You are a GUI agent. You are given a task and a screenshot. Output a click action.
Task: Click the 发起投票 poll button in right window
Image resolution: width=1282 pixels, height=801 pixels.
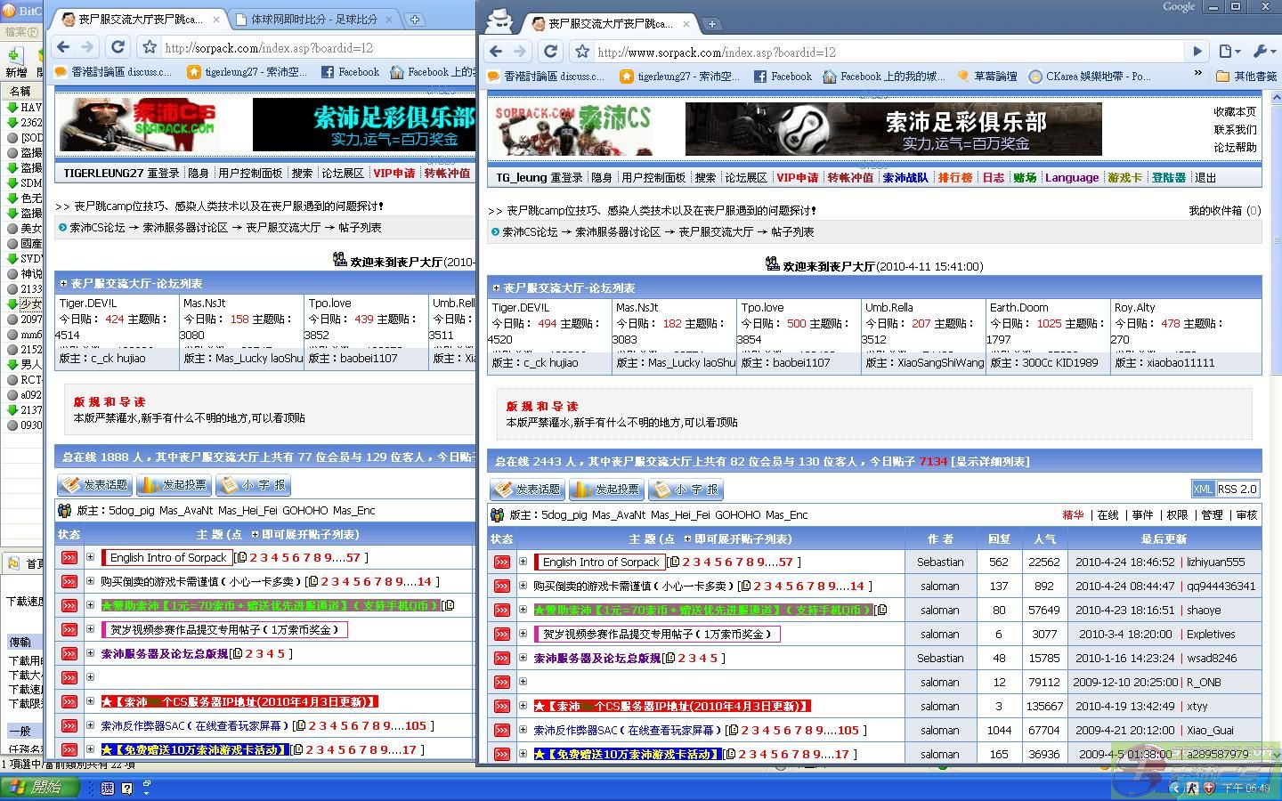pos(605,489)
